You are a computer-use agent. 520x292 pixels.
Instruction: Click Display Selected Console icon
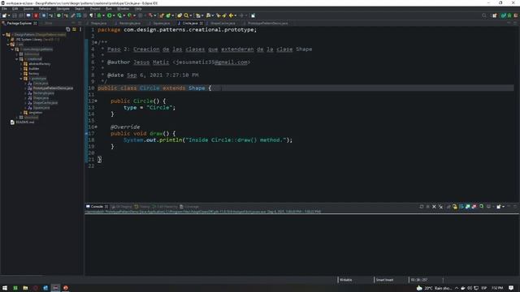tap(488, 207)
